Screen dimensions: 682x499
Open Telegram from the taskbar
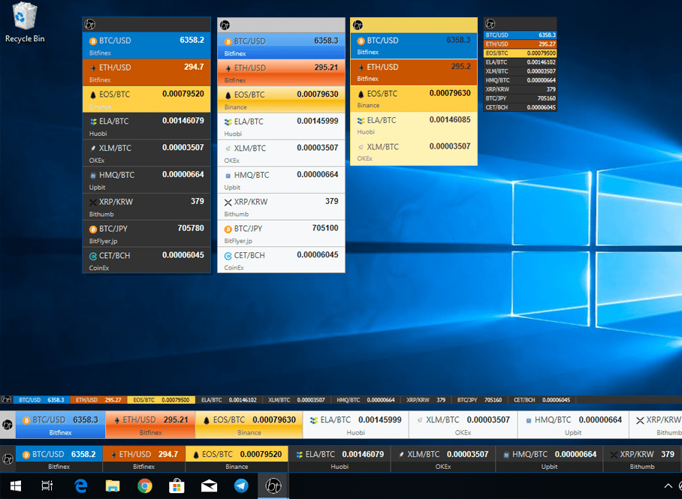(241, 485)
